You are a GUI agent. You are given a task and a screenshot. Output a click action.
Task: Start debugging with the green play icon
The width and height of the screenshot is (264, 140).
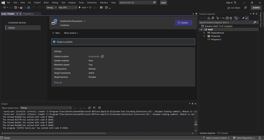point(80,7)
